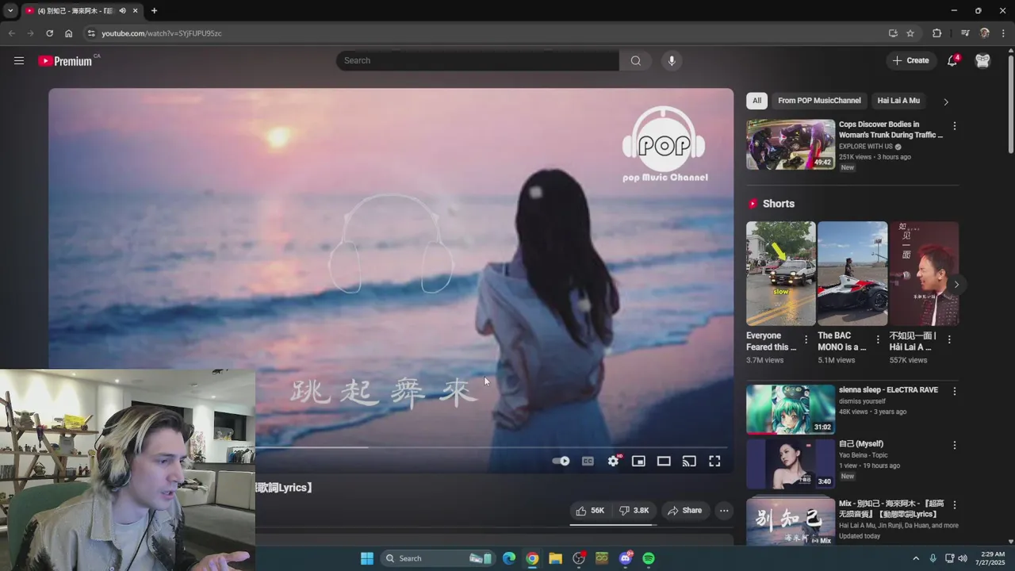Click the YouTube search field
1015x571 pixels.
click(x=477, y=60)
